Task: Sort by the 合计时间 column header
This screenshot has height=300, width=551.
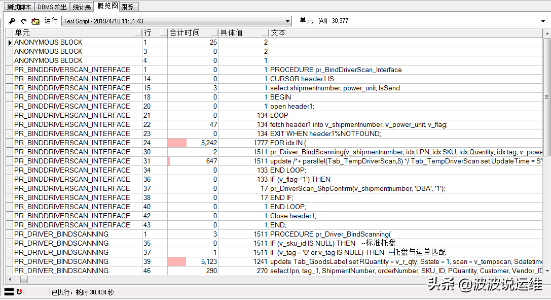Action: click(193, 32)
